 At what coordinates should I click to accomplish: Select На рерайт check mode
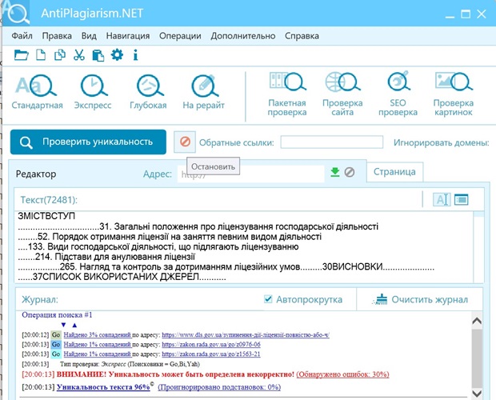tap(203, 92)
